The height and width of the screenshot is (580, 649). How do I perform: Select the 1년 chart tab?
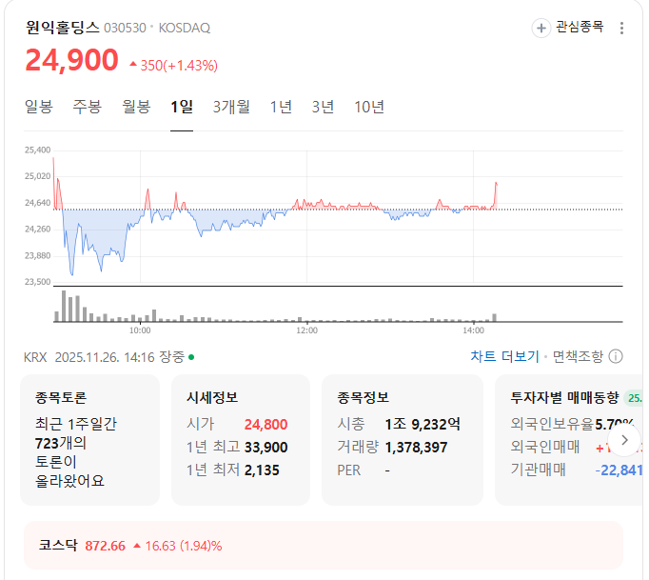281,107
